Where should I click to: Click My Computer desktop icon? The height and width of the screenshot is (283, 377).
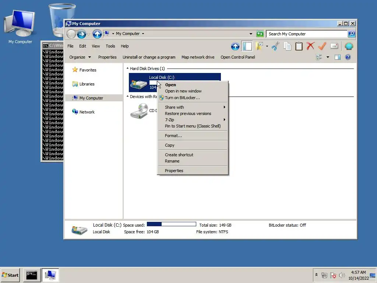[x=20, y=27]
